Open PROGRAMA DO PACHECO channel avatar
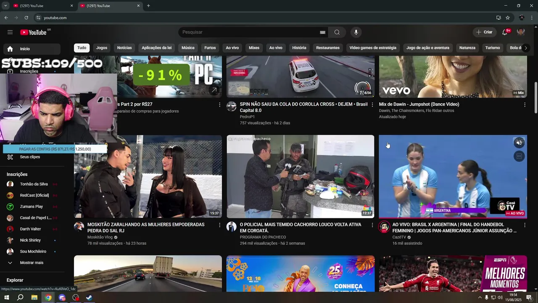Image resolution: width=538 pixels, height=303 pixels. [x=232, y=226]
